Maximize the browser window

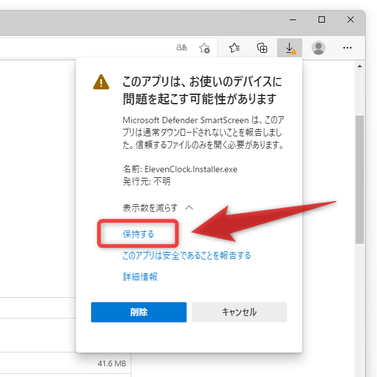click(322, 19)
